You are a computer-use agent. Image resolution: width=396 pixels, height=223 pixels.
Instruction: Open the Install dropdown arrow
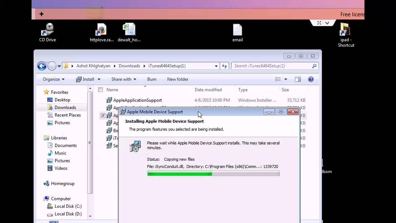[99, 79]
